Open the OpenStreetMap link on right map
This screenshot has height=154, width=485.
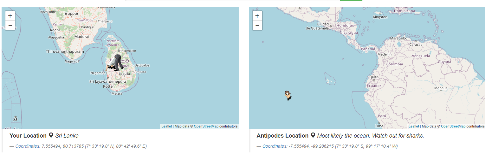tap(453, 126)
